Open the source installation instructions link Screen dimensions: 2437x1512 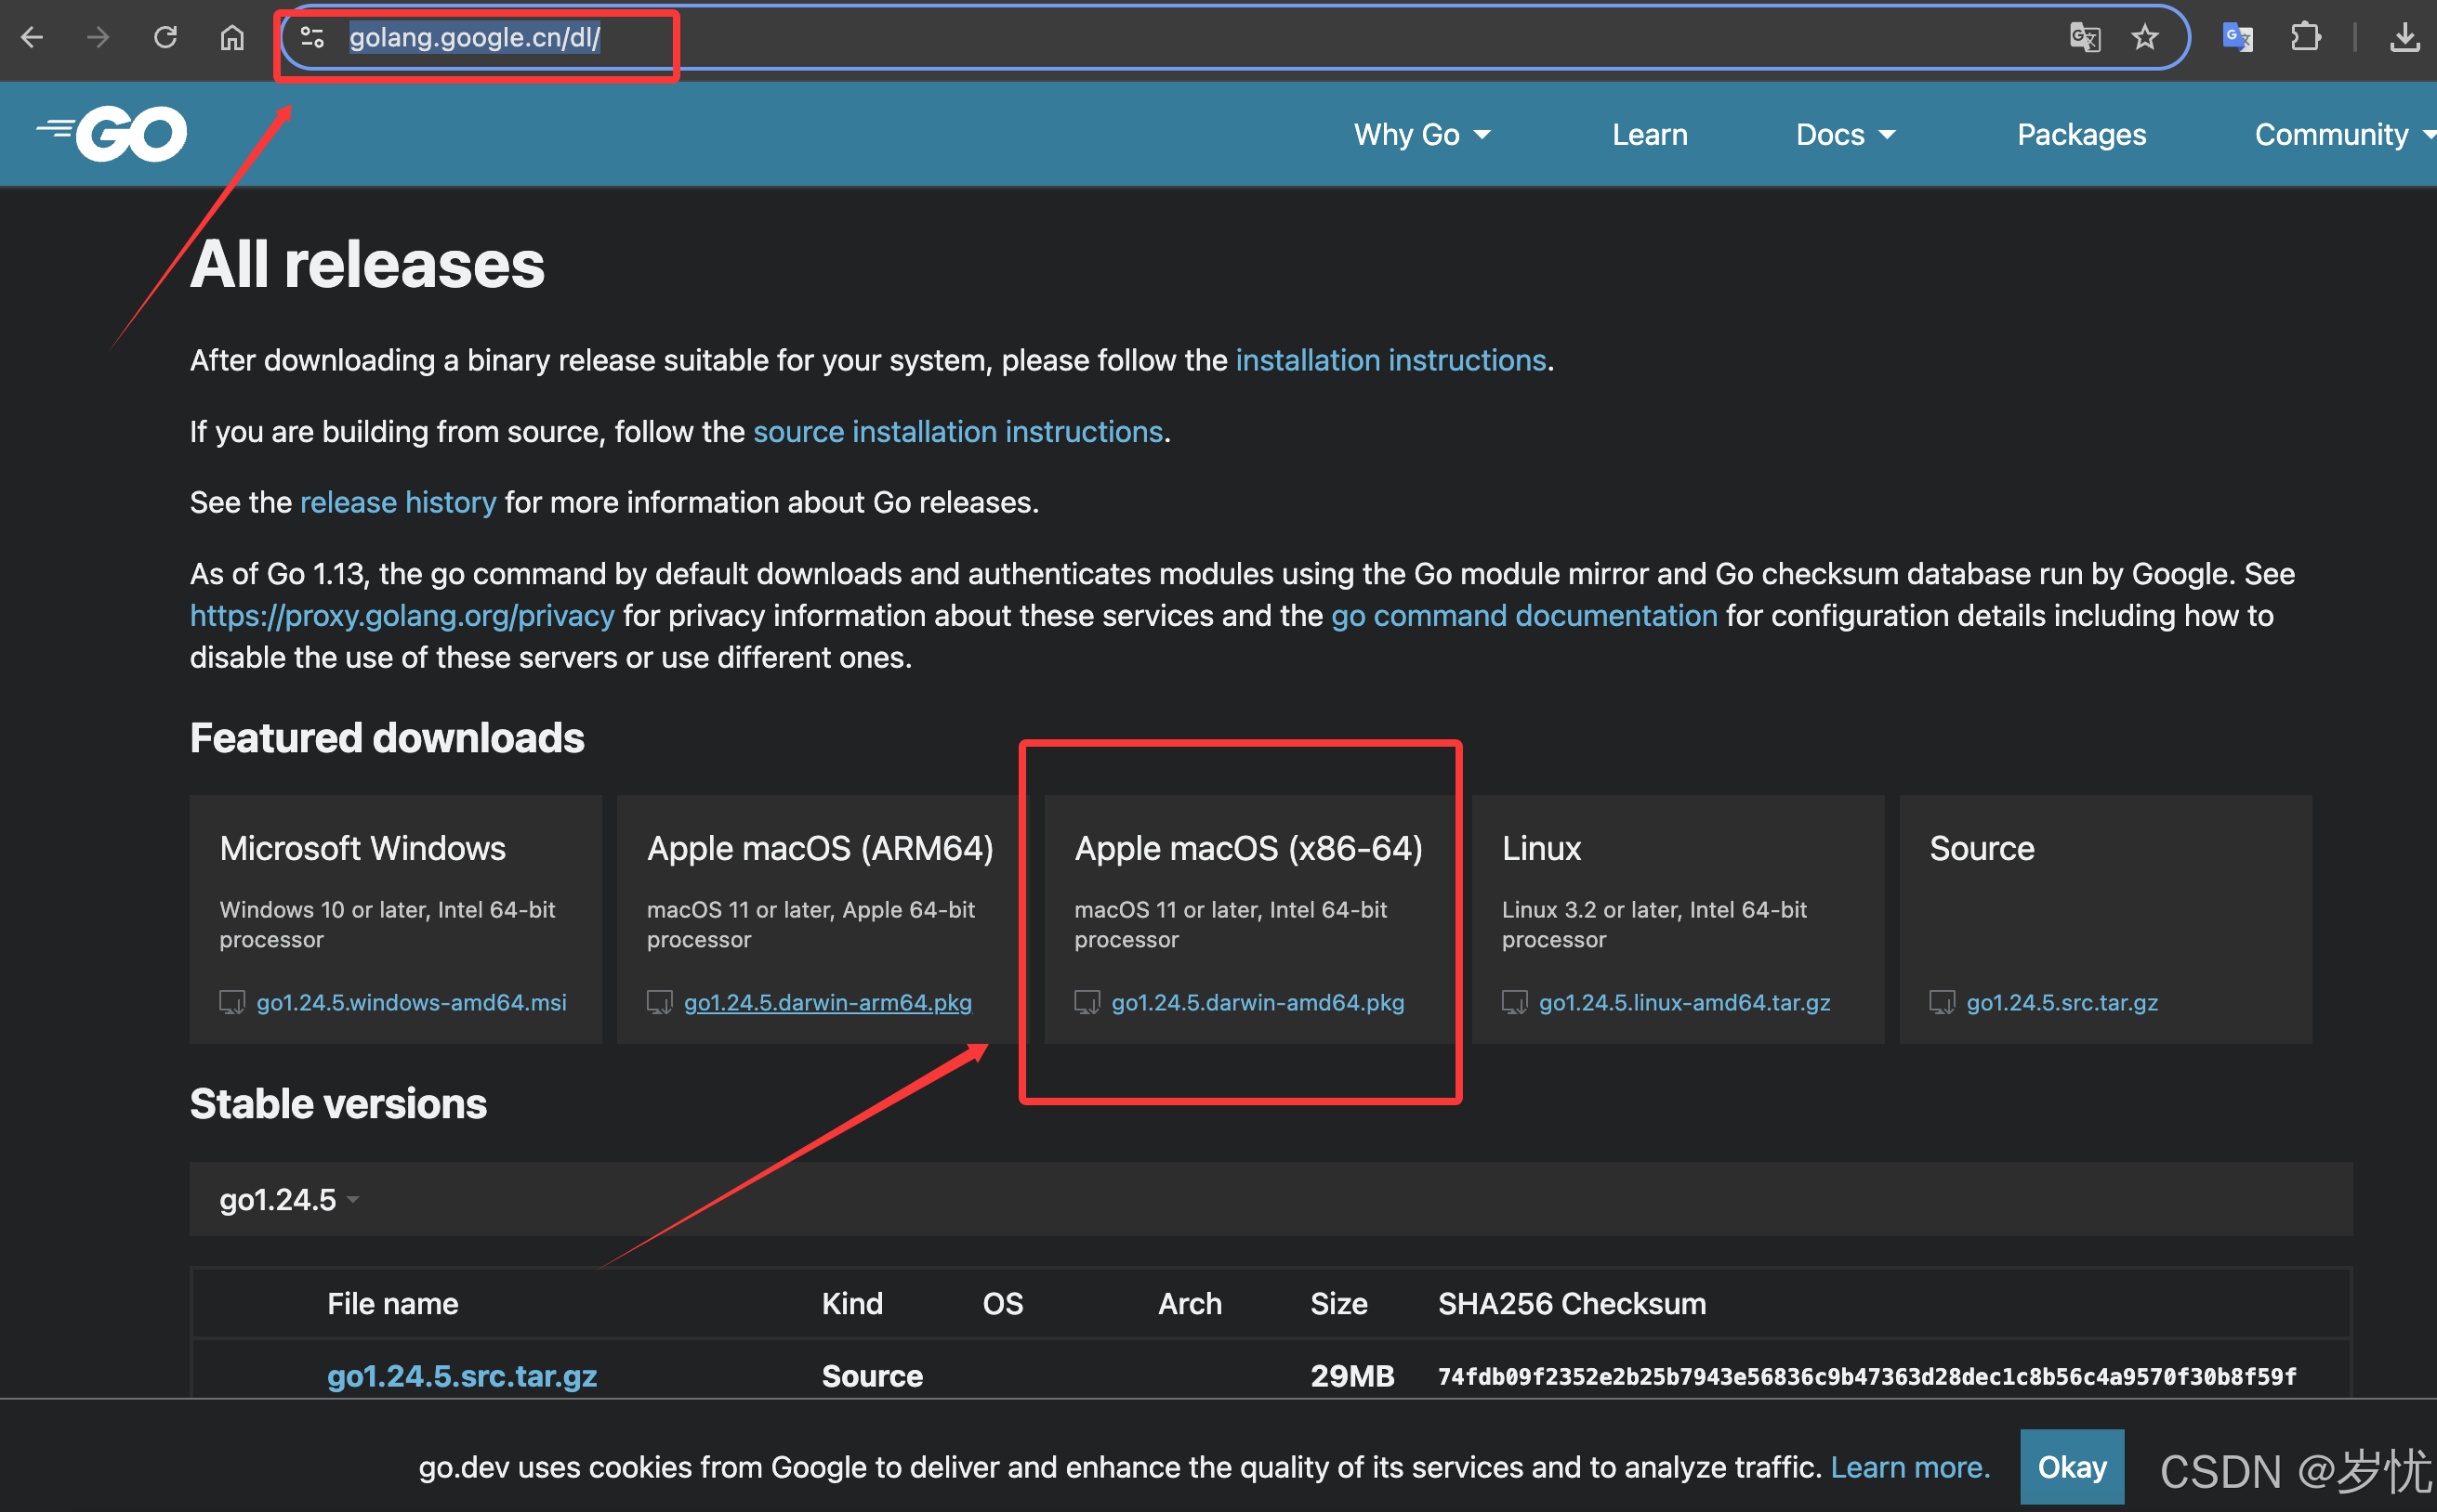[956, 431]
